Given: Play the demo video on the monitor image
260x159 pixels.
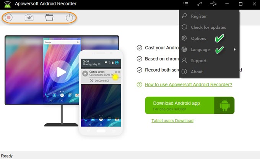Looking at the screenshot, I should (x=60, y=72).
